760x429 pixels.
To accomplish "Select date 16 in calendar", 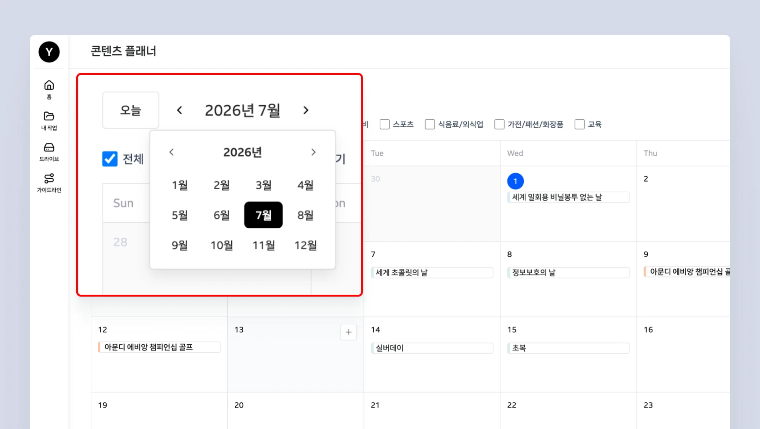I will coord(648,330).
